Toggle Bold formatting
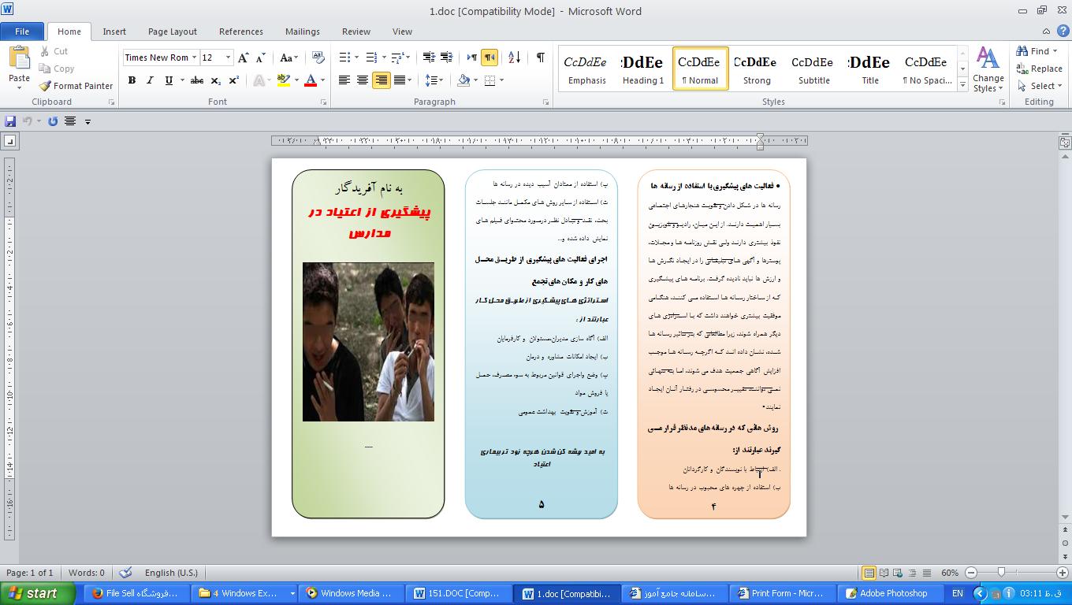This screenshot has width=1072, height=605. click(132, 80)
